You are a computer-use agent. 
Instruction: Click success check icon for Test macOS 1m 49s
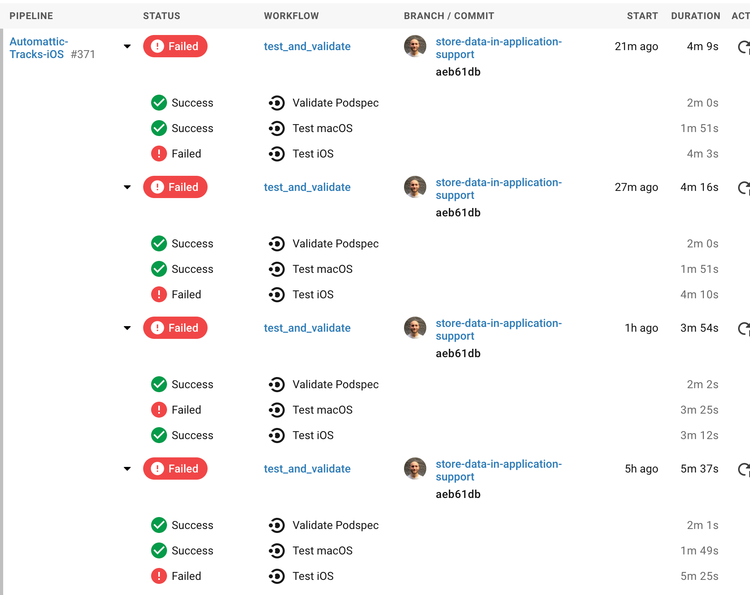[x=159, y=550]
